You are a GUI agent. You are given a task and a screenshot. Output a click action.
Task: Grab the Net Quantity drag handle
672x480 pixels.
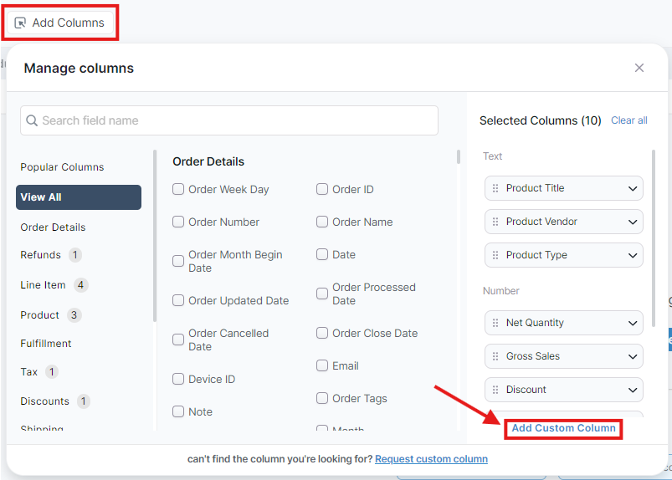(495, 323)
